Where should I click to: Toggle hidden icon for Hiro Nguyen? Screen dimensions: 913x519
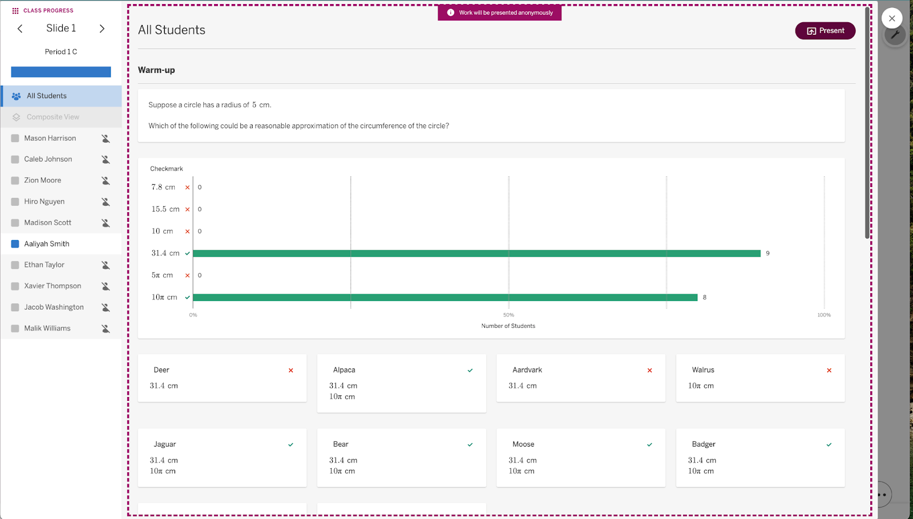click(106, 202)
